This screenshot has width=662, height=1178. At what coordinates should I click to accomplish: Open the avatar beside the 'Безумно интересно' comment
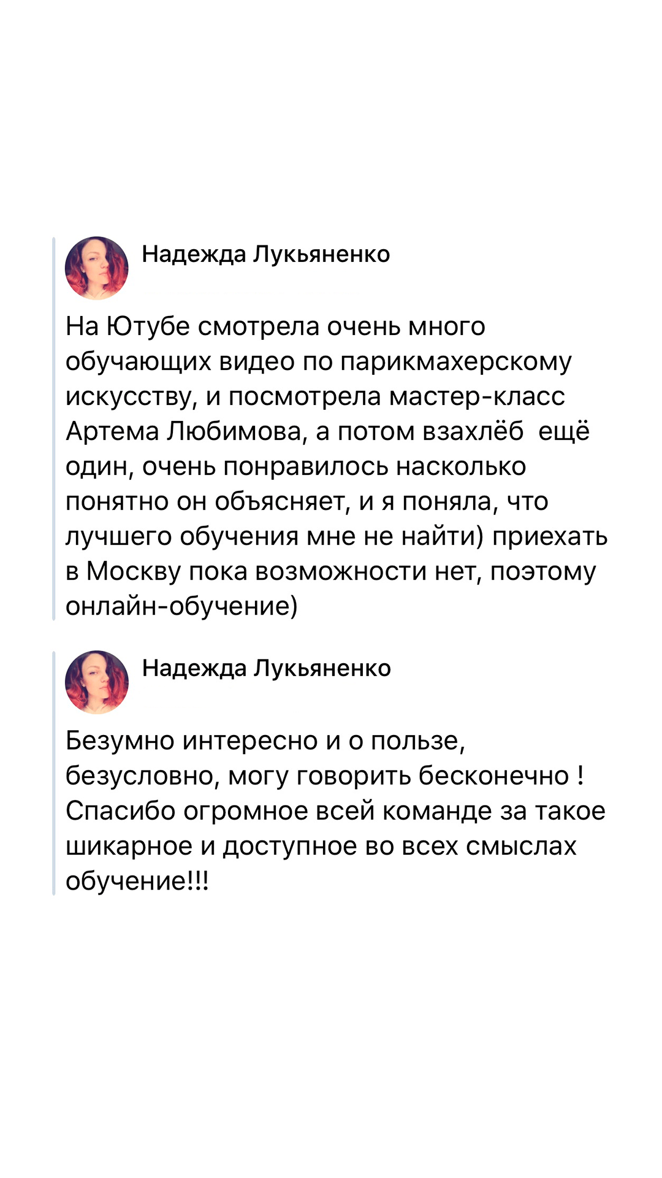97,682
